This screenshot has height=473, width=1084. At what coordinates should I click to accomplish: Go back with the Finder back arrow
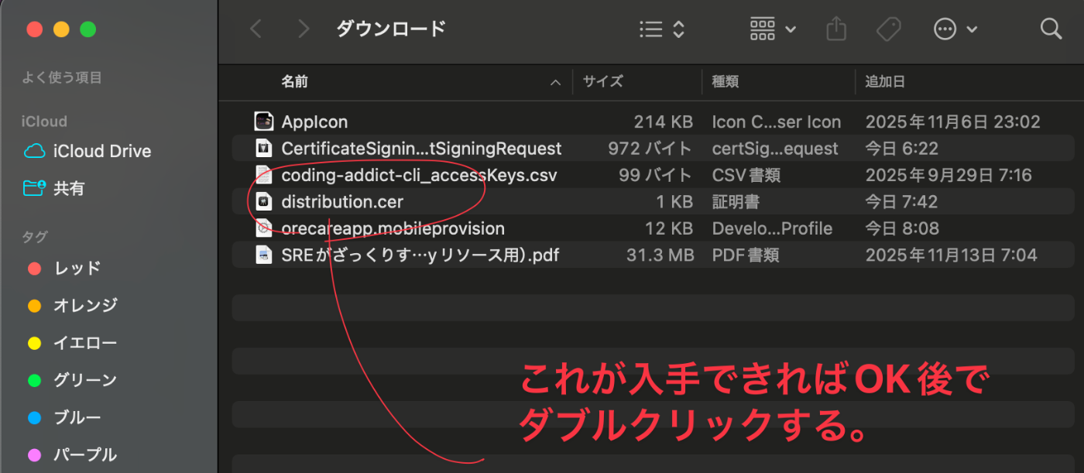point(256,29)
